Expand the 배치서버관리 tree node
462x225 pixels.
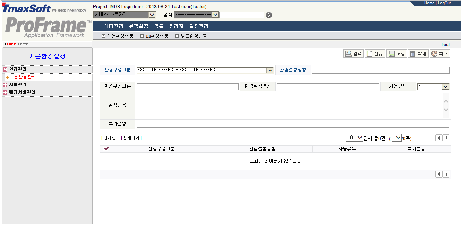pyautogui.click(x=5, y=93)
